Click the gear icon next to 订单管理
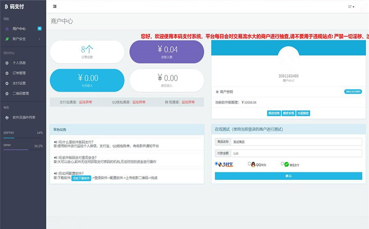Image resolution: width=369 pixels, height=229 pixels. click(x=7, y=73)
